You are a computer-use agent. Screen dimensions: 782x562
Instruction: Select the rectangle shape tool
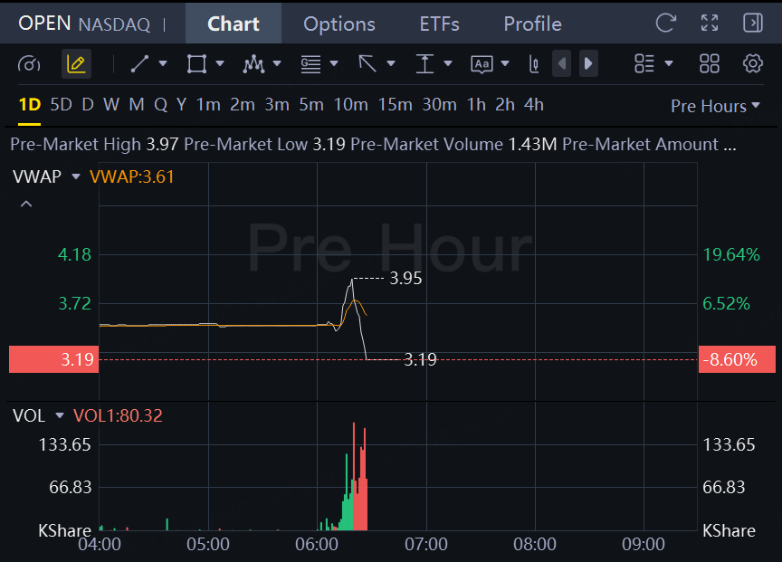(196, 64)
